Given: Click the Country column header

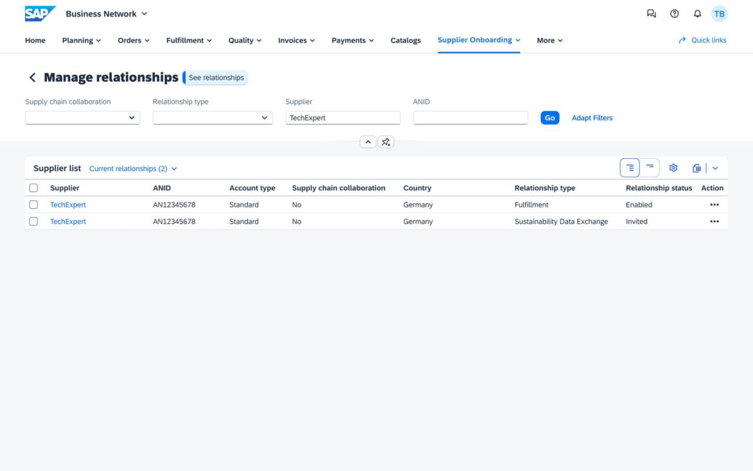Looking at the screenshot, I should (417, 188).
